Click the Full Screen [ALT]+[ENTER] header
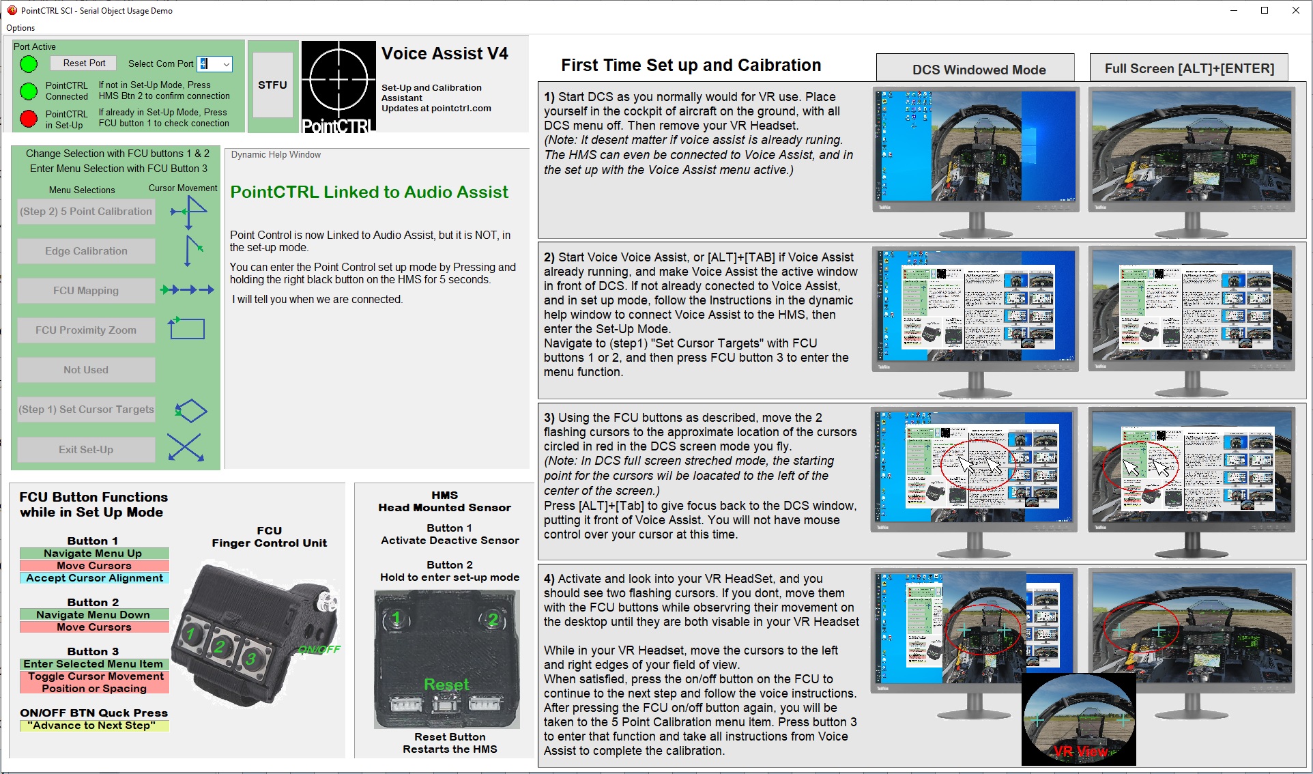Screen dimensions: 1313x774 tap(1189, 69)
